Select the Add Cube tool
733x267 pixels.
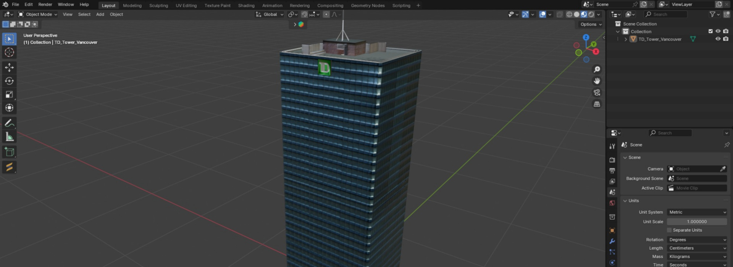[10, 152]
